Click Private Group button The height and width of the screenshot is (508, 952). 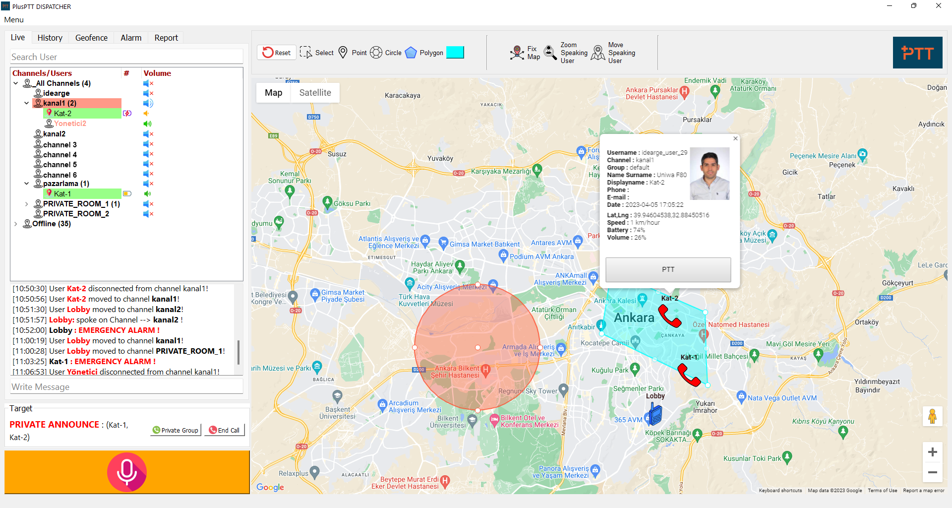(x=176, y=430)
